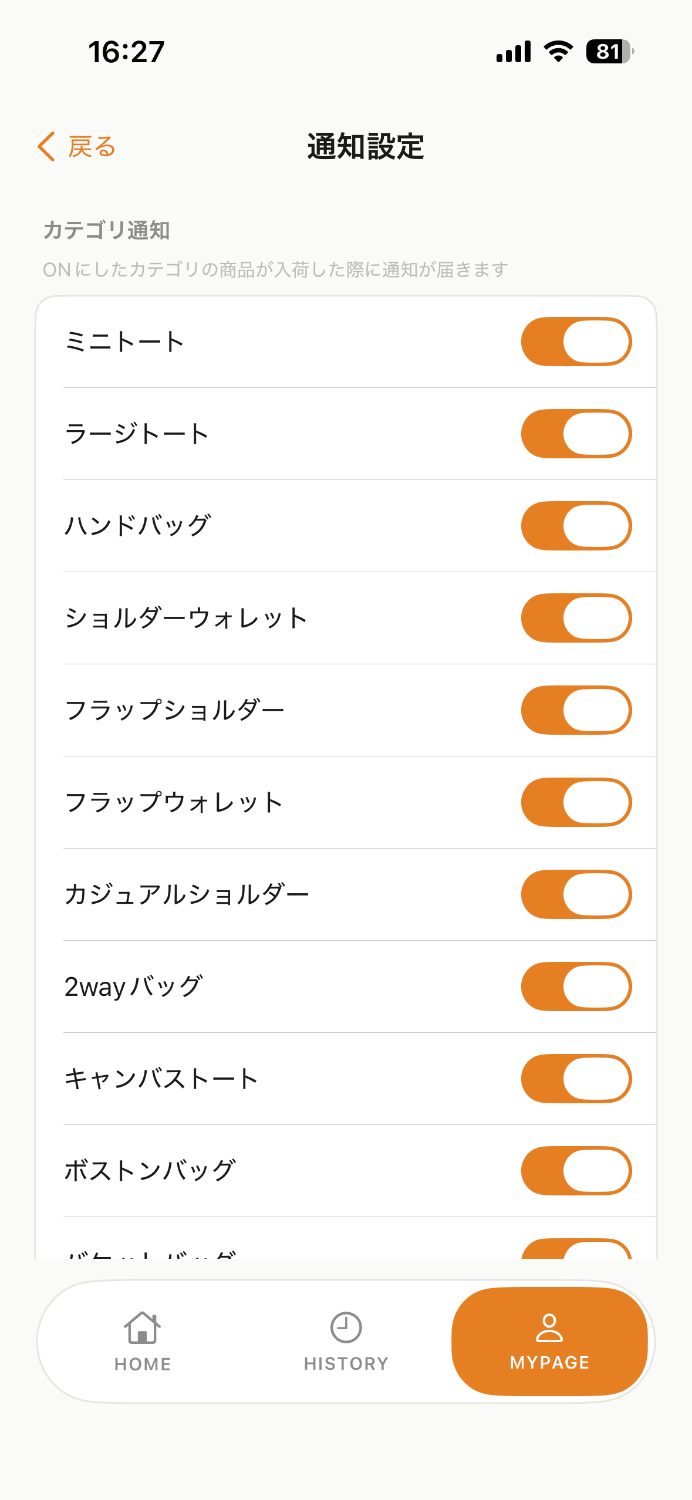Tap the cellular signal bars icon
The height and width of the screenshot is (1500, 692).
514,52
